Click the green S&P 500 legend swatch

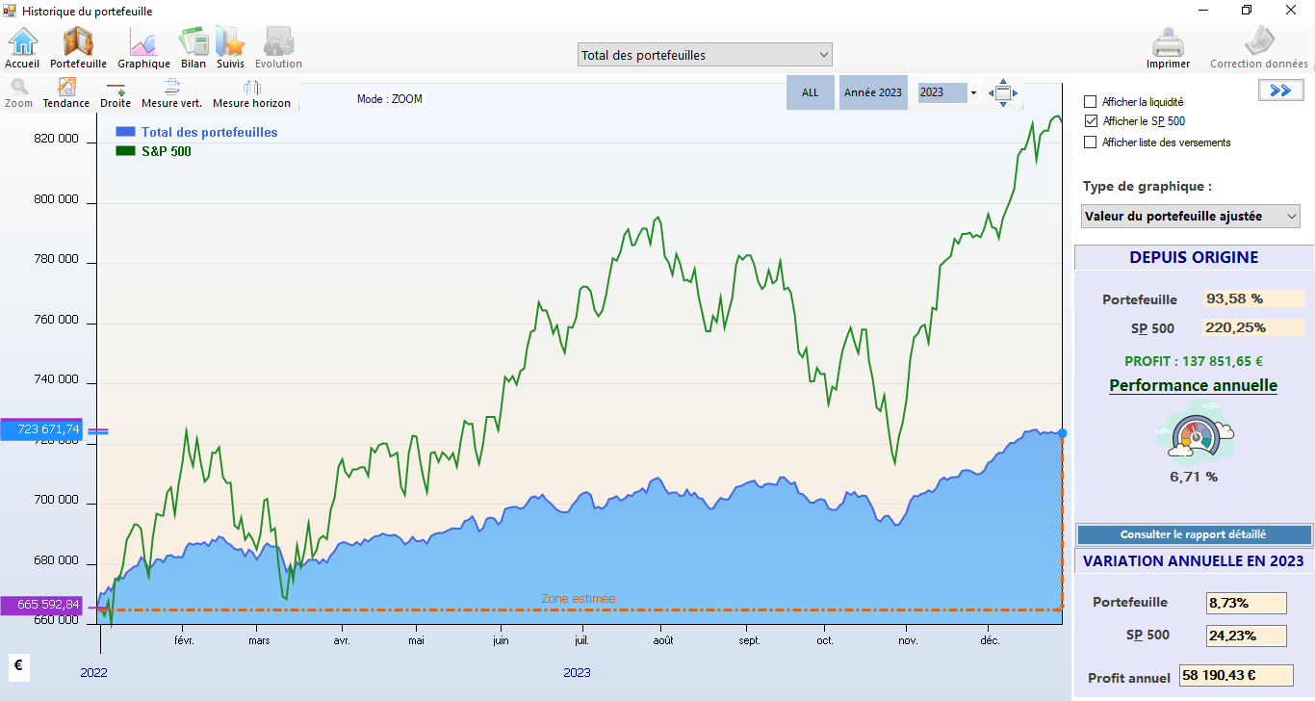(x=125, y=150)
